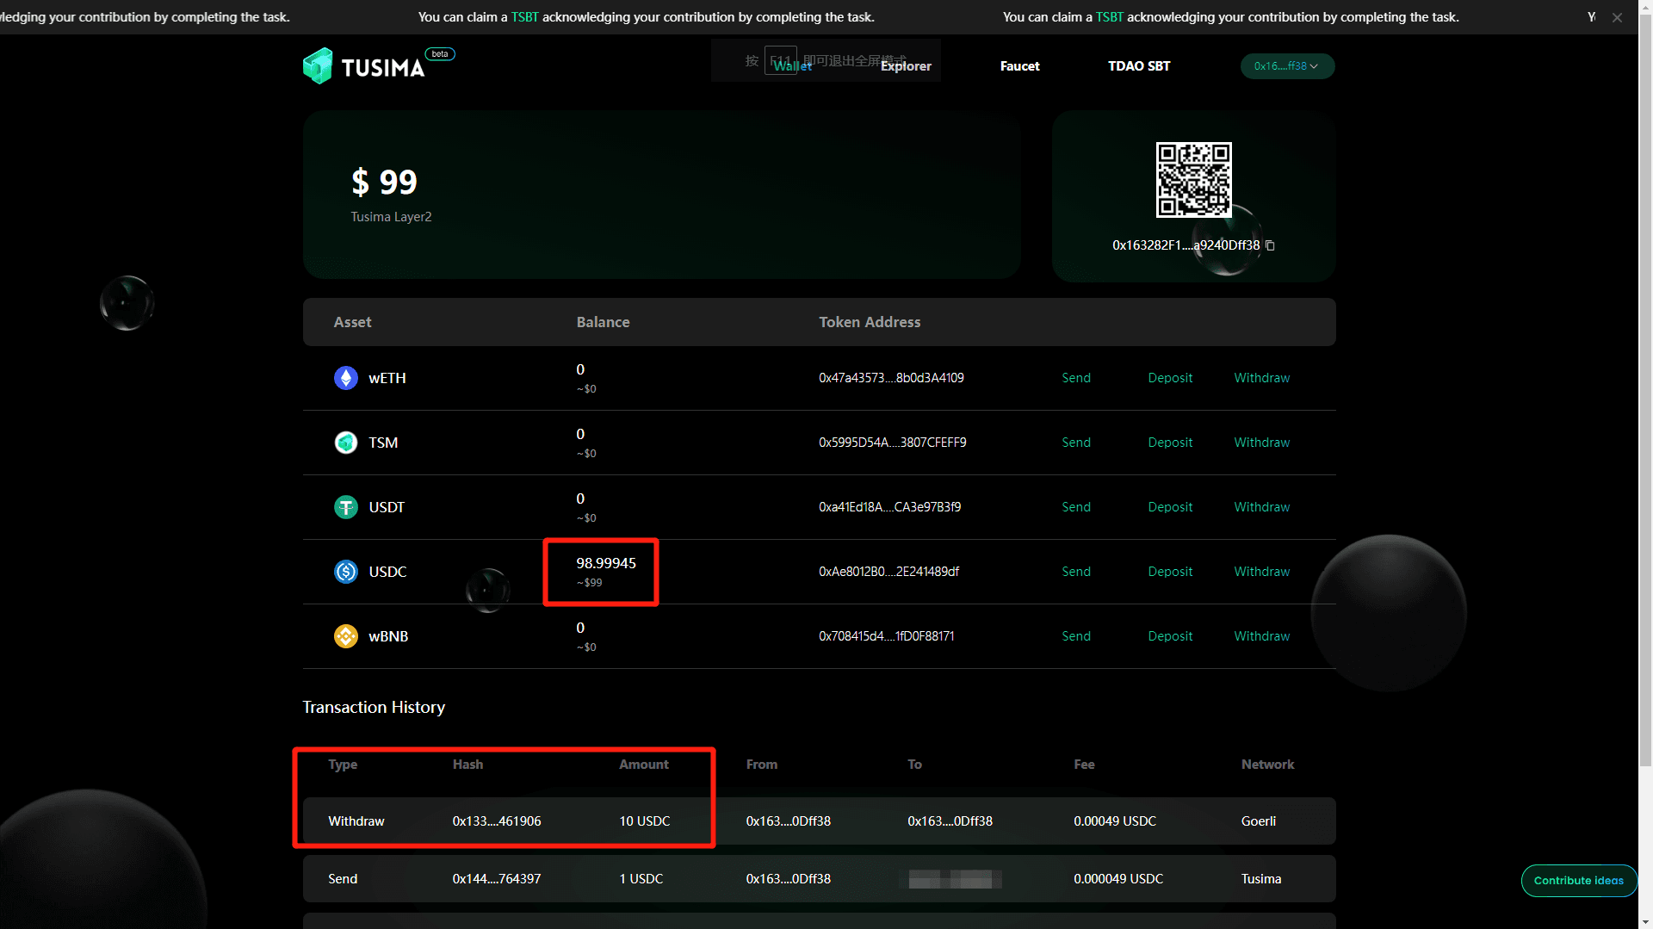Open the TDAO SBT page

[x=1139, y=66]
